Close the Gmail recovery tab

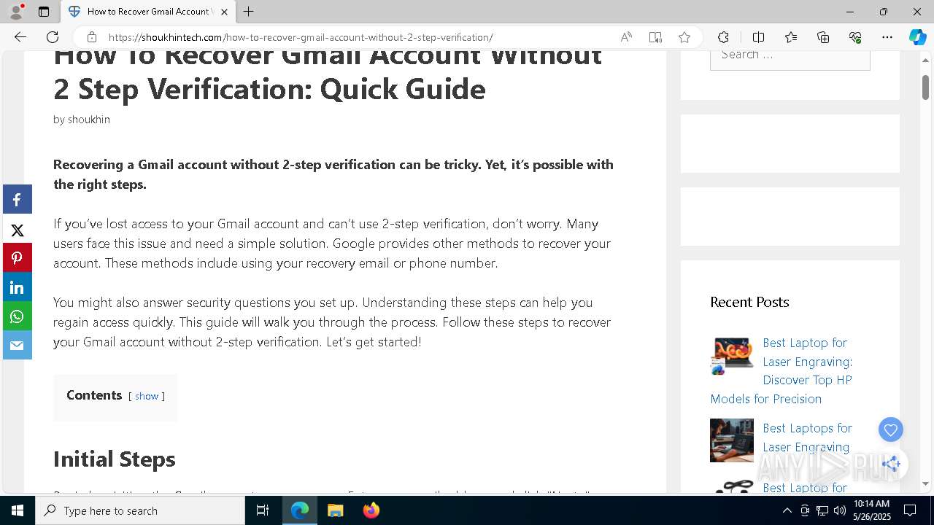(224, 12)
